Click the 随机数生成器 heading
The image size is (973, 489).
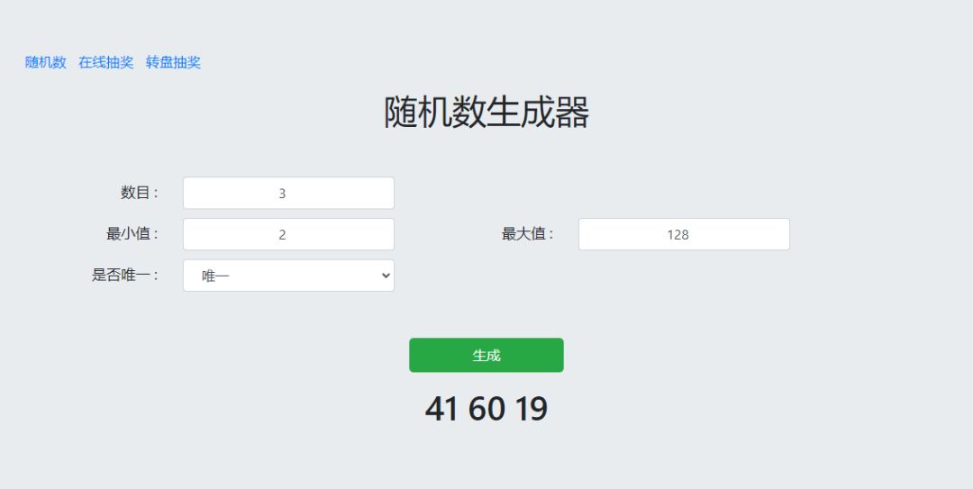click(x=486, y=113)
